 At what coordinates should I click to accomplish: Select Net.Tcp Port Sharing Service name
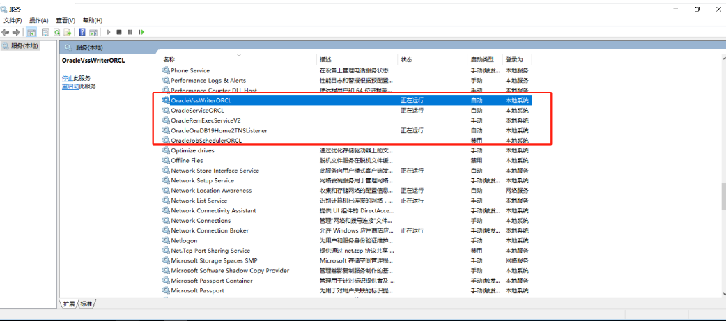(210, 251)
